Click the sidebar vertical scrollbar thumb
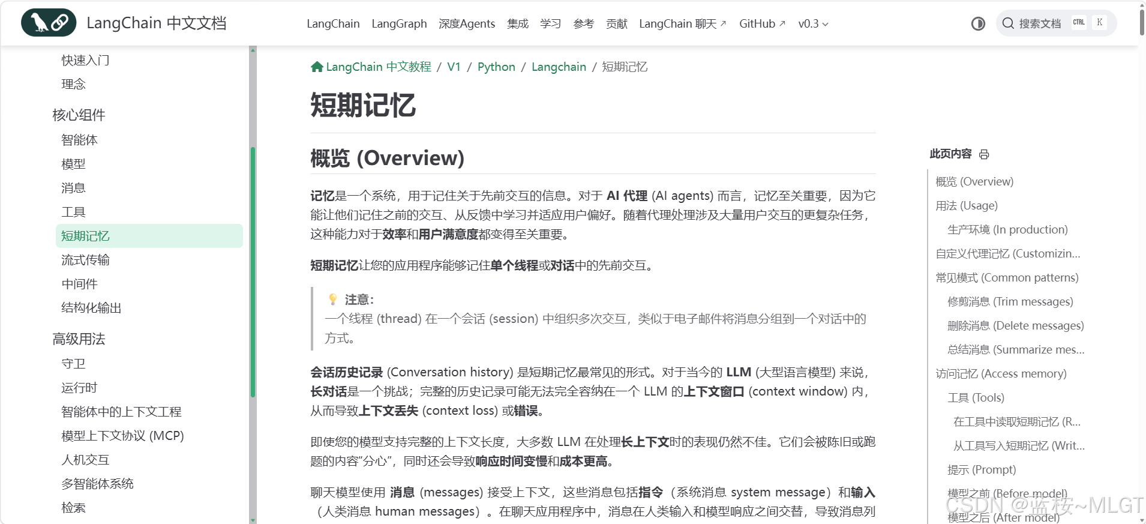 pos(253,272)
